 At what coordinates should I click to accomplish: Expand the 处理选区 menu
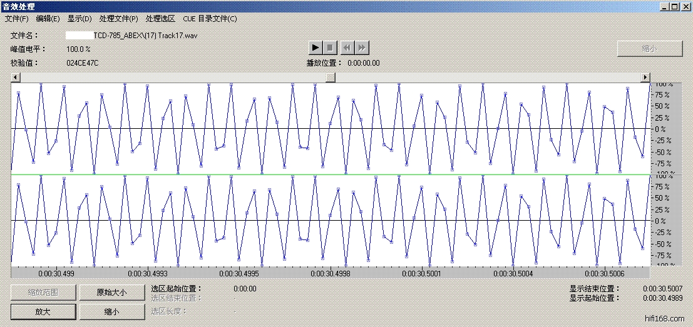(x=160, y=19)
